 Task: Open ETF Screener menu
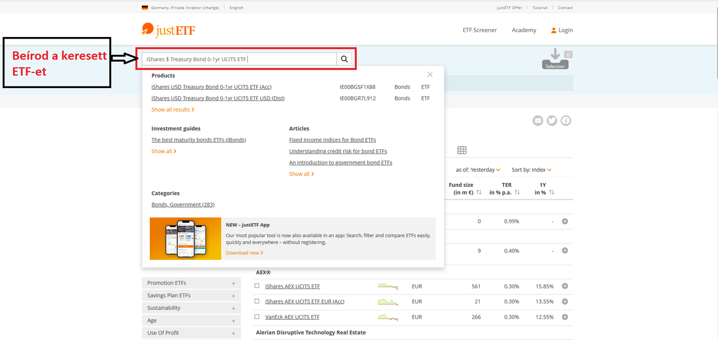pyautogui.click(x=480, y=30)
